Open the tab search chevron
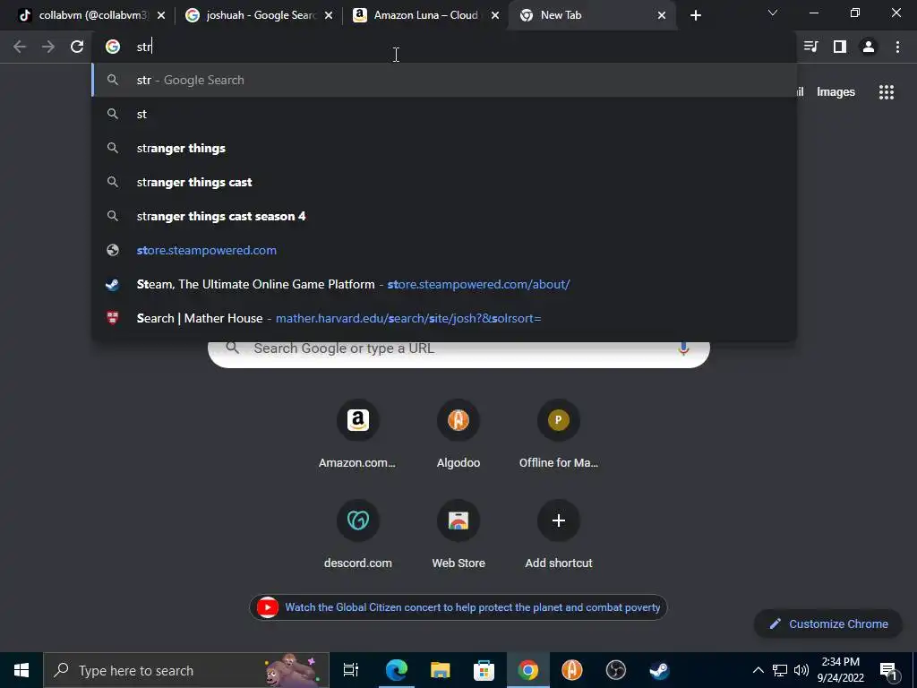Image resolution: width=917 pixels, height=688 pixels. coord(773,13)
